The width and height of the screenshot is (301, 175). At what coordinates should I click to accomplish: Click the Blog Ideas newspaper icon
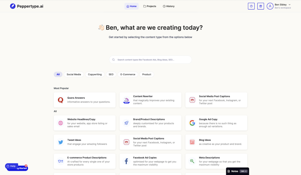pyautogui.click(x=192, y=142)
